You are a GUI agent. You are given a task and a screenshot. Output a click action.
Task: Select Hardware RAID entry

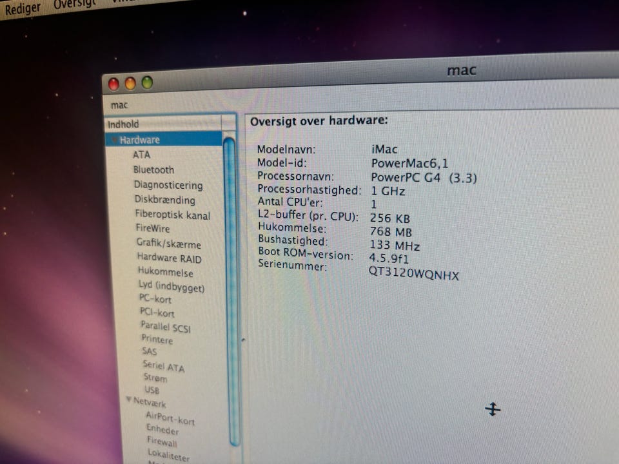[170, 258]
